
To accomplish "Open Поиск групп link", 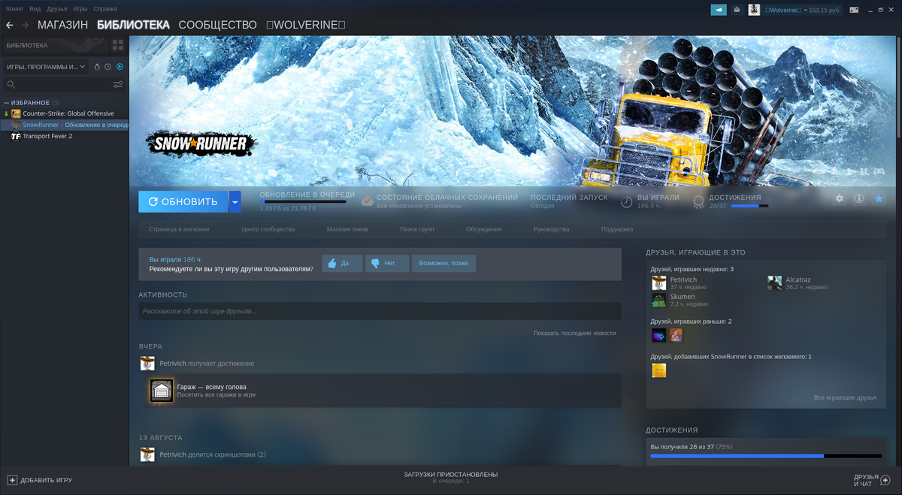I will (417, 229).
